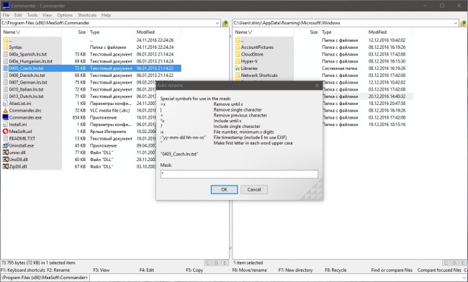Viewport: 468px width, 282px height.
Task: Open parent-folder icon beside left path bar
Action: 225,23
